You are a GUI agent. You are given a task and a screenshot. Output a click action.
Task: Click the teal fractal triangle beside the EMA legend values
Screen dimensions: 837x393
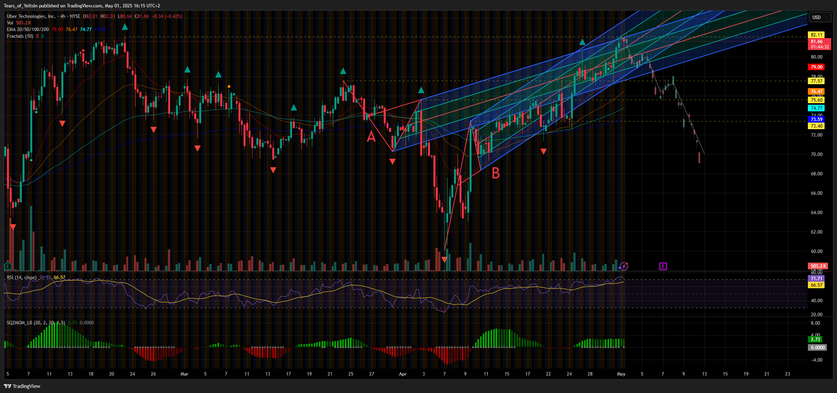(x=125, y=27)
